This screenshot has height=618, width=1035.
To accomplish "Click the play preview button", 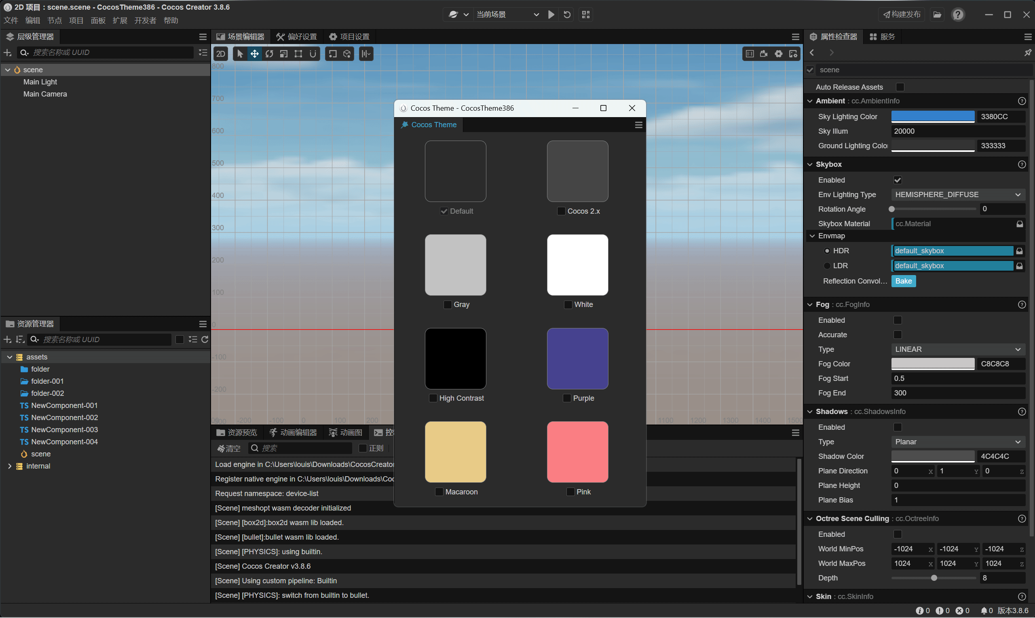I will (x=551, y=15).
